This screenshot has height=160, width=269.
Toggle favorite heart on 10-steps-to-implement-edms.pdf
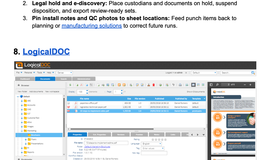click(69, 111)
